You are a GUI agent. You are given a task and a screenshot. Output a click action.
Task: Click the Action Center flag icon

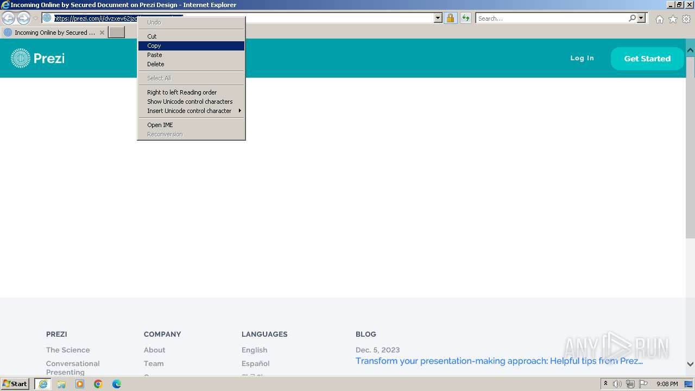click(643, 384)
